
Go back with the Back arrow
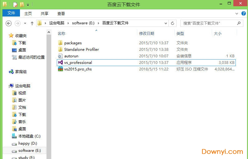pos(8,23)
